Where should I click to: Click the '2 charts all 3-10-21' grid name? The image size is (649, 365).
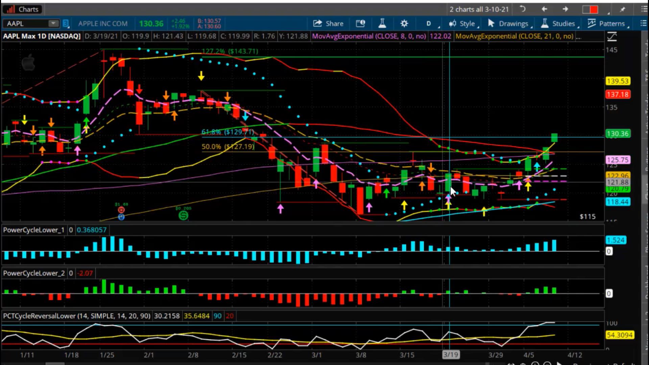(x=479, y=9)
